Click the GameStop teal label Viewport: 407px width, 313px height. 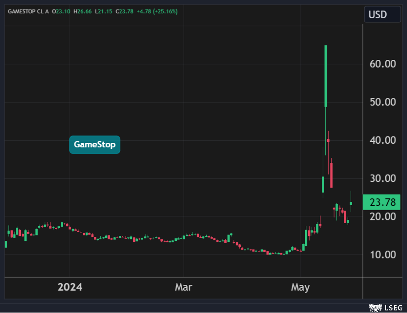95,145
